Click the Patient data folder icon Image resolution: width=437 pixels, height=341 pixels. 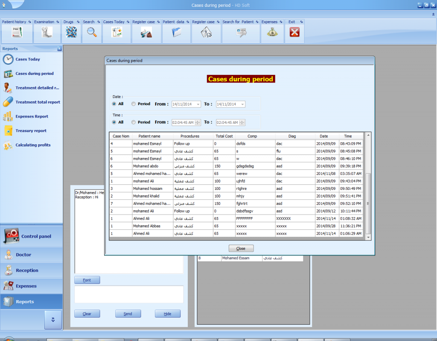[x=176, y=32]
